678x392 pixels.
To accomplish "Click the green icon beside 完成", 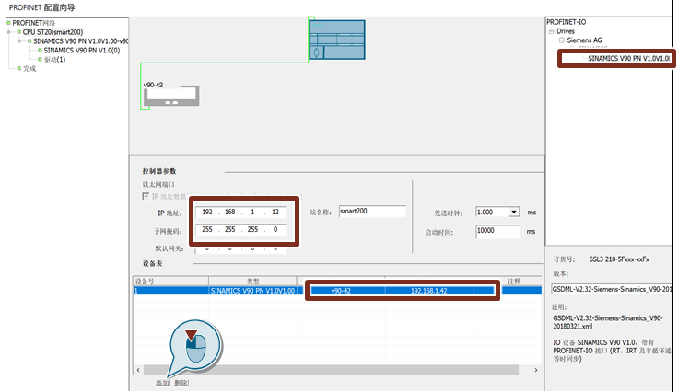I will click(x=19, y=68).
